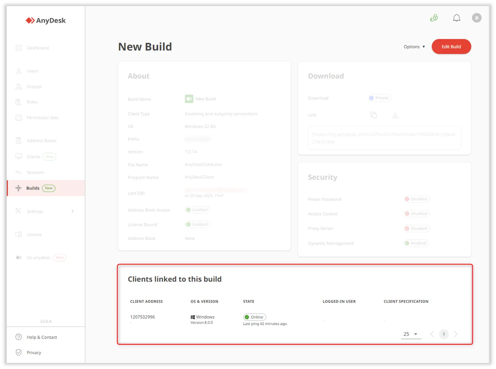Viewport: 496px width, 369px height.
Task: Click the Edit Build button
Action: 451,47
